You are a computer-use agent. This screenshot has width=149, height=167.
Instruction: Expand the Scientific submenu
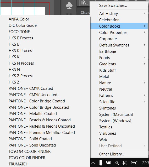tap(119, 102)
